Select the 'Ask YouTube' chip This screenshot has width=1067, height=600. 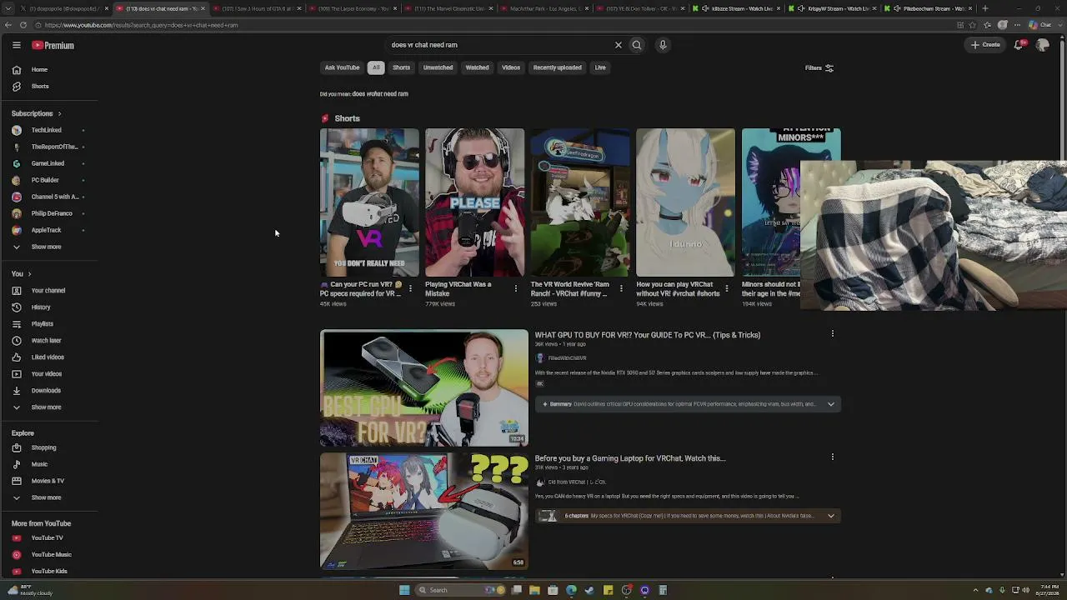tap(342, 67)
